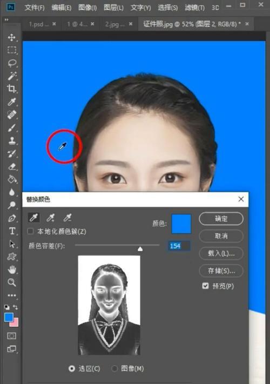
Task: Choose the 选区(C) radio button
Action: (72, 368)
